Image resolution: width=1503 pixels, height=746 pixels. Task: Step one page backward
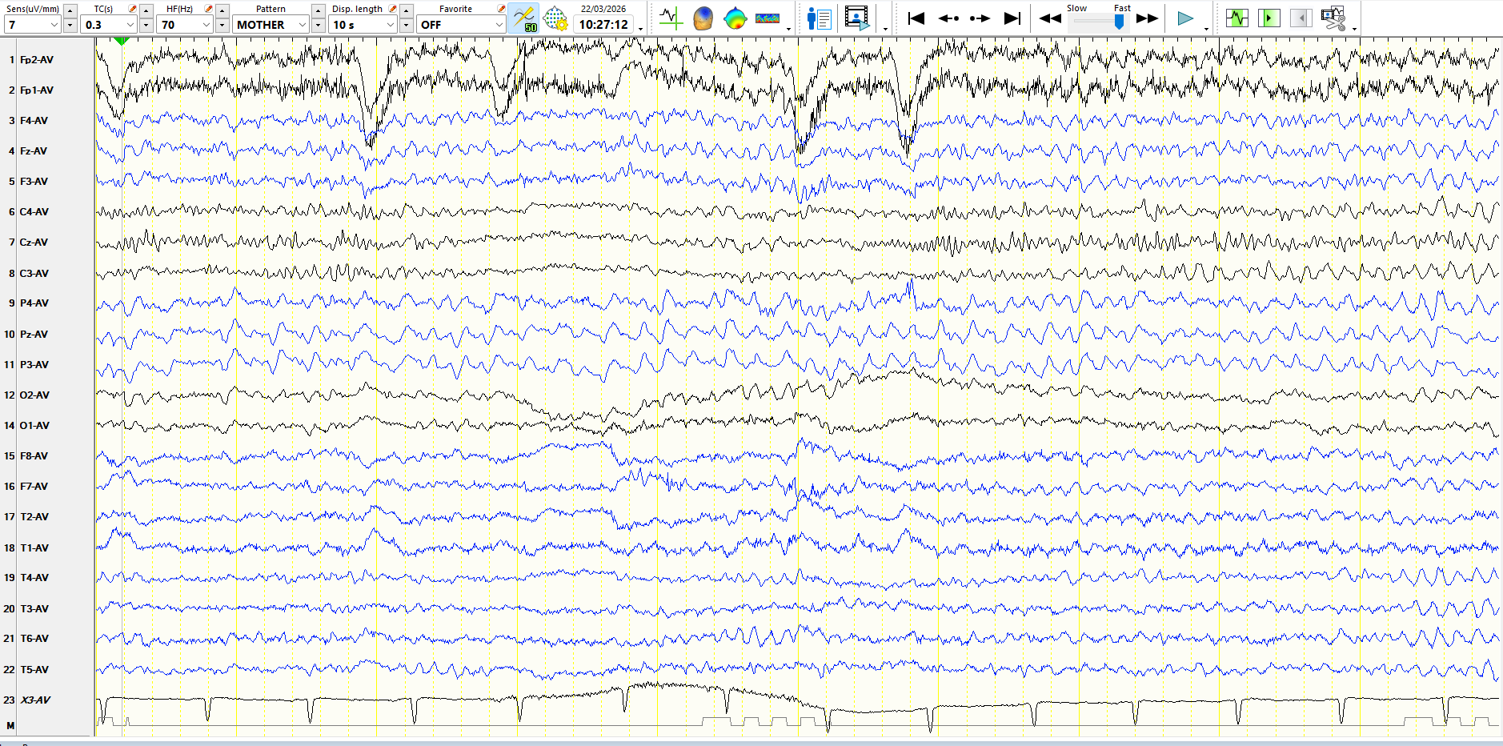(x=948, y=18)
